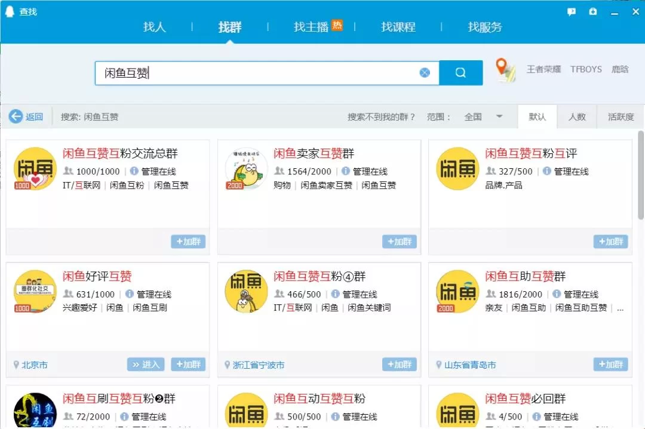The height and width of the screenshot is (429, 645).
Task: Click 进入 on 闲鱼好评互赞 group
Action: pos(145,365)
